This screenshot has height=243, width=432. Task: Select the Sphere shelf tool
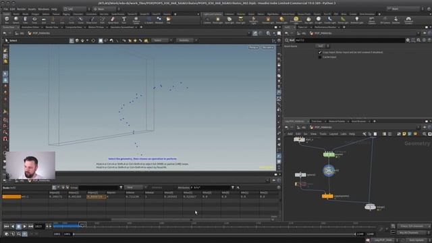pyautogui.click(x=16, y=20)
